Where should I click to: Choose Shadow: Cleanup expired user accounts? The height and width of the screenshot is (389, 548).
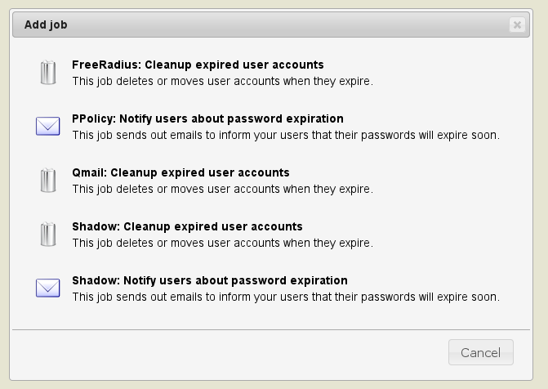tap(187, 226)
